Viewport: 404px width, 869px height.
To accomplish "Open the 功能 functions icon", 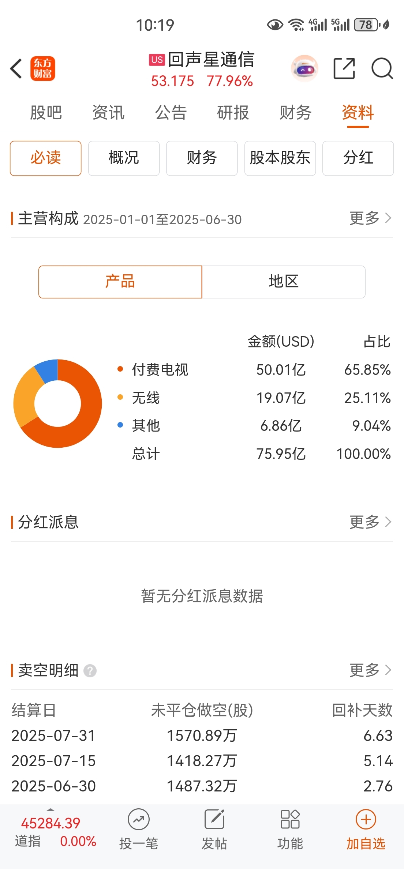I will pyautogui.click(x=290, y=820).
